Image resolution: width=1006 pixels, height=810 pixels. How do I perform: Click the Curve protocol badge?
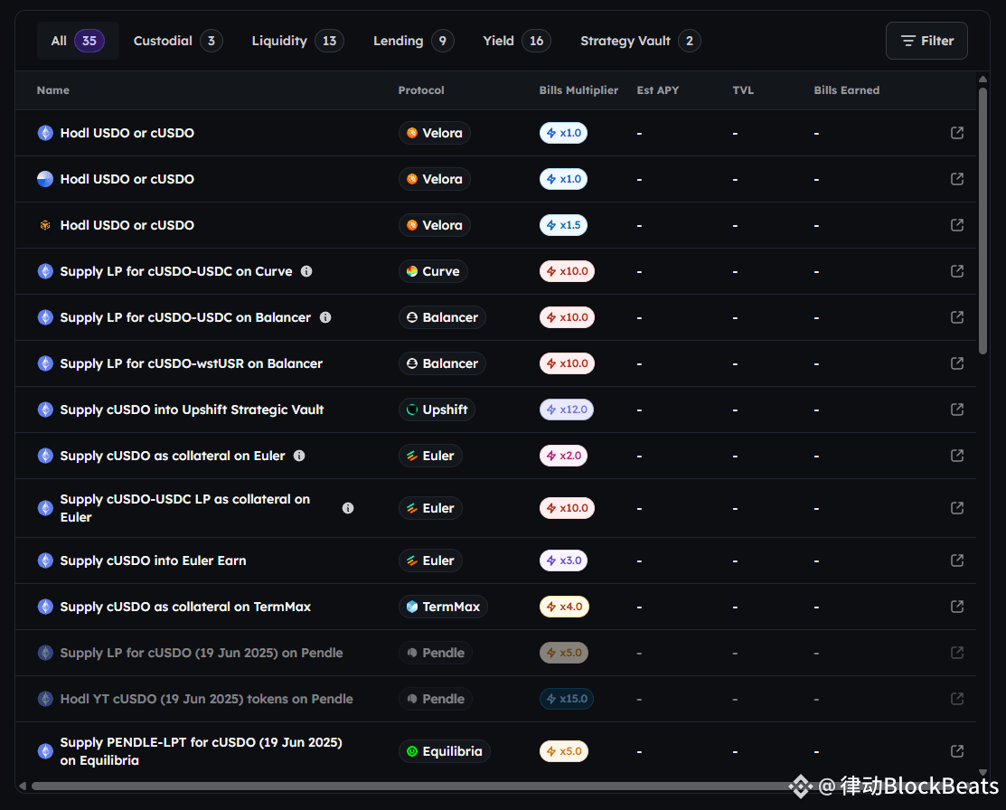coord(433,271)
